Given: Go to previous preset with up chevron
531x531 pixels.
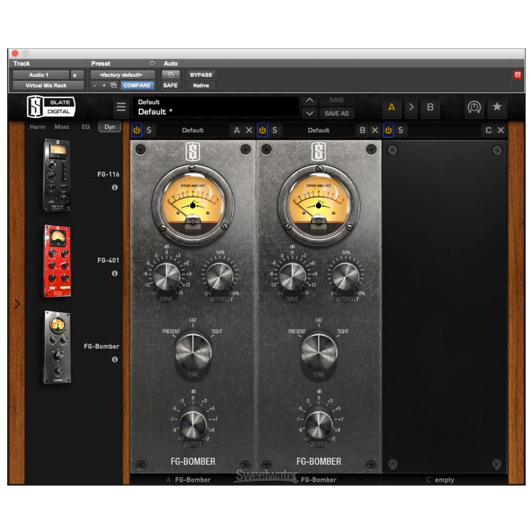Looking at the screenshot, I should click(310, 100).
